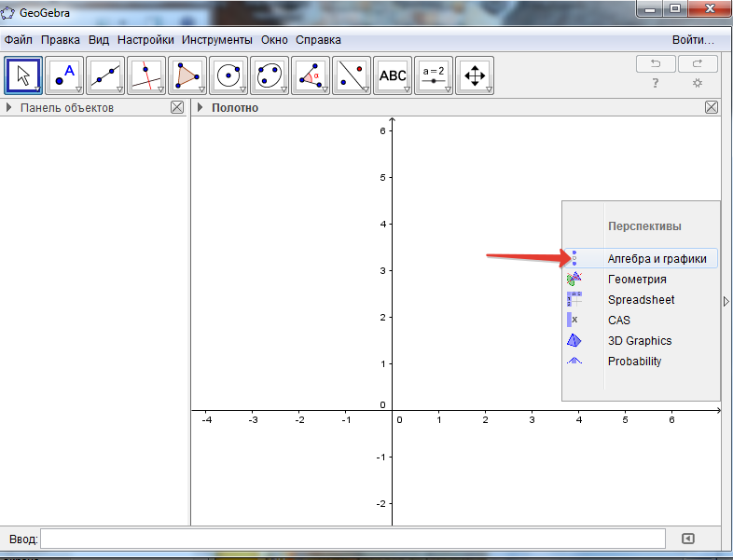The image size is (733, 560).
Task: Open the Вид menu
Action: [x=99, y=40]
